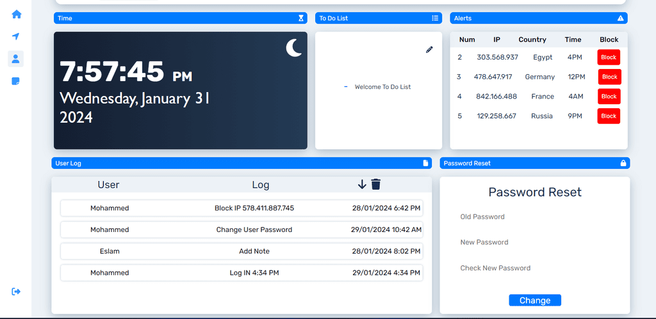Click the 'Block' column header in Alerts
The image size is (656, 319).
609,40
